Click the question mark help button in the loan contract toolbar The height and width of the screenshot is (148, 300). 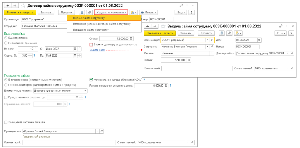191,13
